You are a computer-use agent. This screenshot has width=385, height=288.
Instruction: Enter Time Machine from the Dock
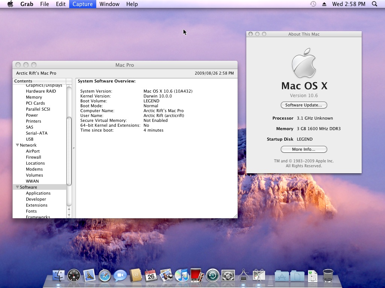pyautogui.click(x=212, y=276)
